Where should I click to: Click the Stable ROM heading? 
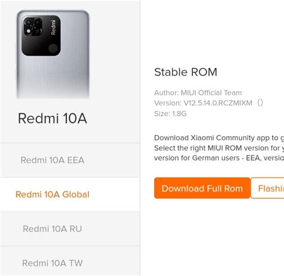pos(186,72)
